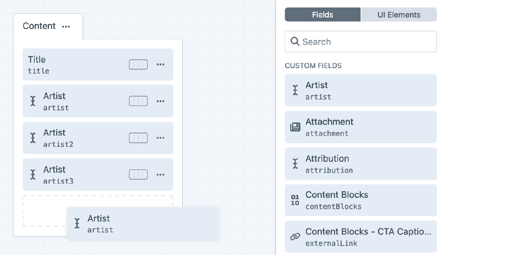Click the plain text icon on Artist custom field
Image resolution: width=511 pixels, height=255 pixels.
(295, 90)
